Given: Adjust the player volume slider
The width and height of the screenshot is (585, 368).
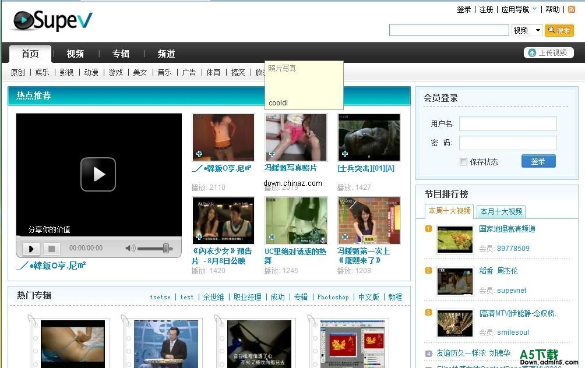Looking at the screenshot, I should 166,248.
